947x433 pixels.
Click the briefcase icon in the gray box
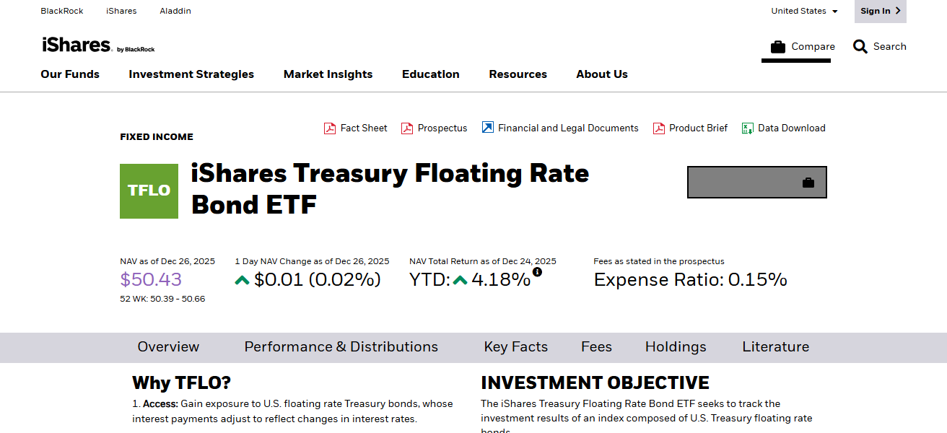tap(808, 183)
